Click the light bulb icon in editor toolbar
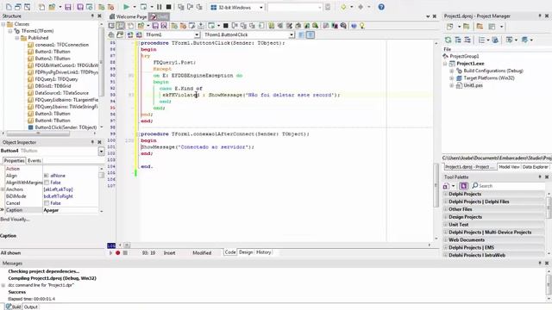The height and width of the screenshot is (310, 552). point(362,26)
